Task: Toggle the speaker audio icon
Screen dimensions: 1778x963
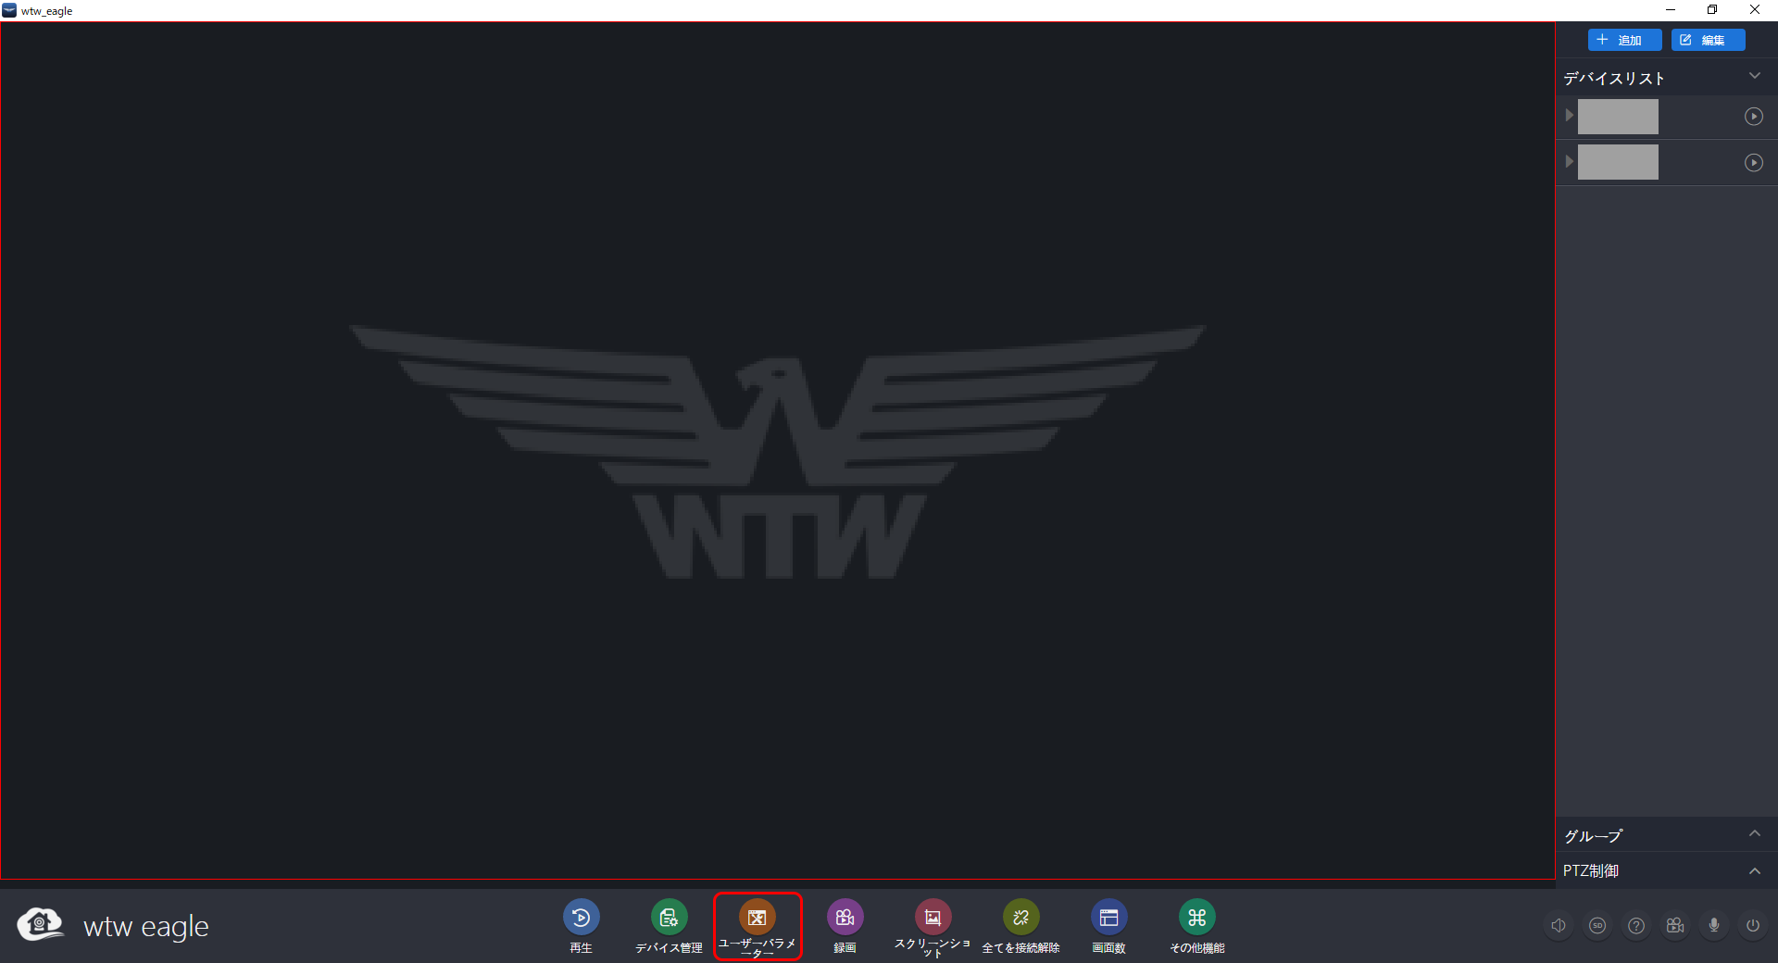Action: coord(1559,925)
